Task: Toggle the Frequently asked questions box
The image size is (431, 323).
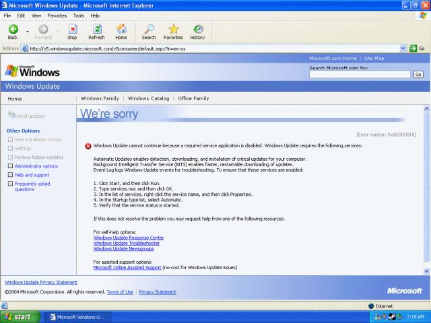Action: click(11, 184)
